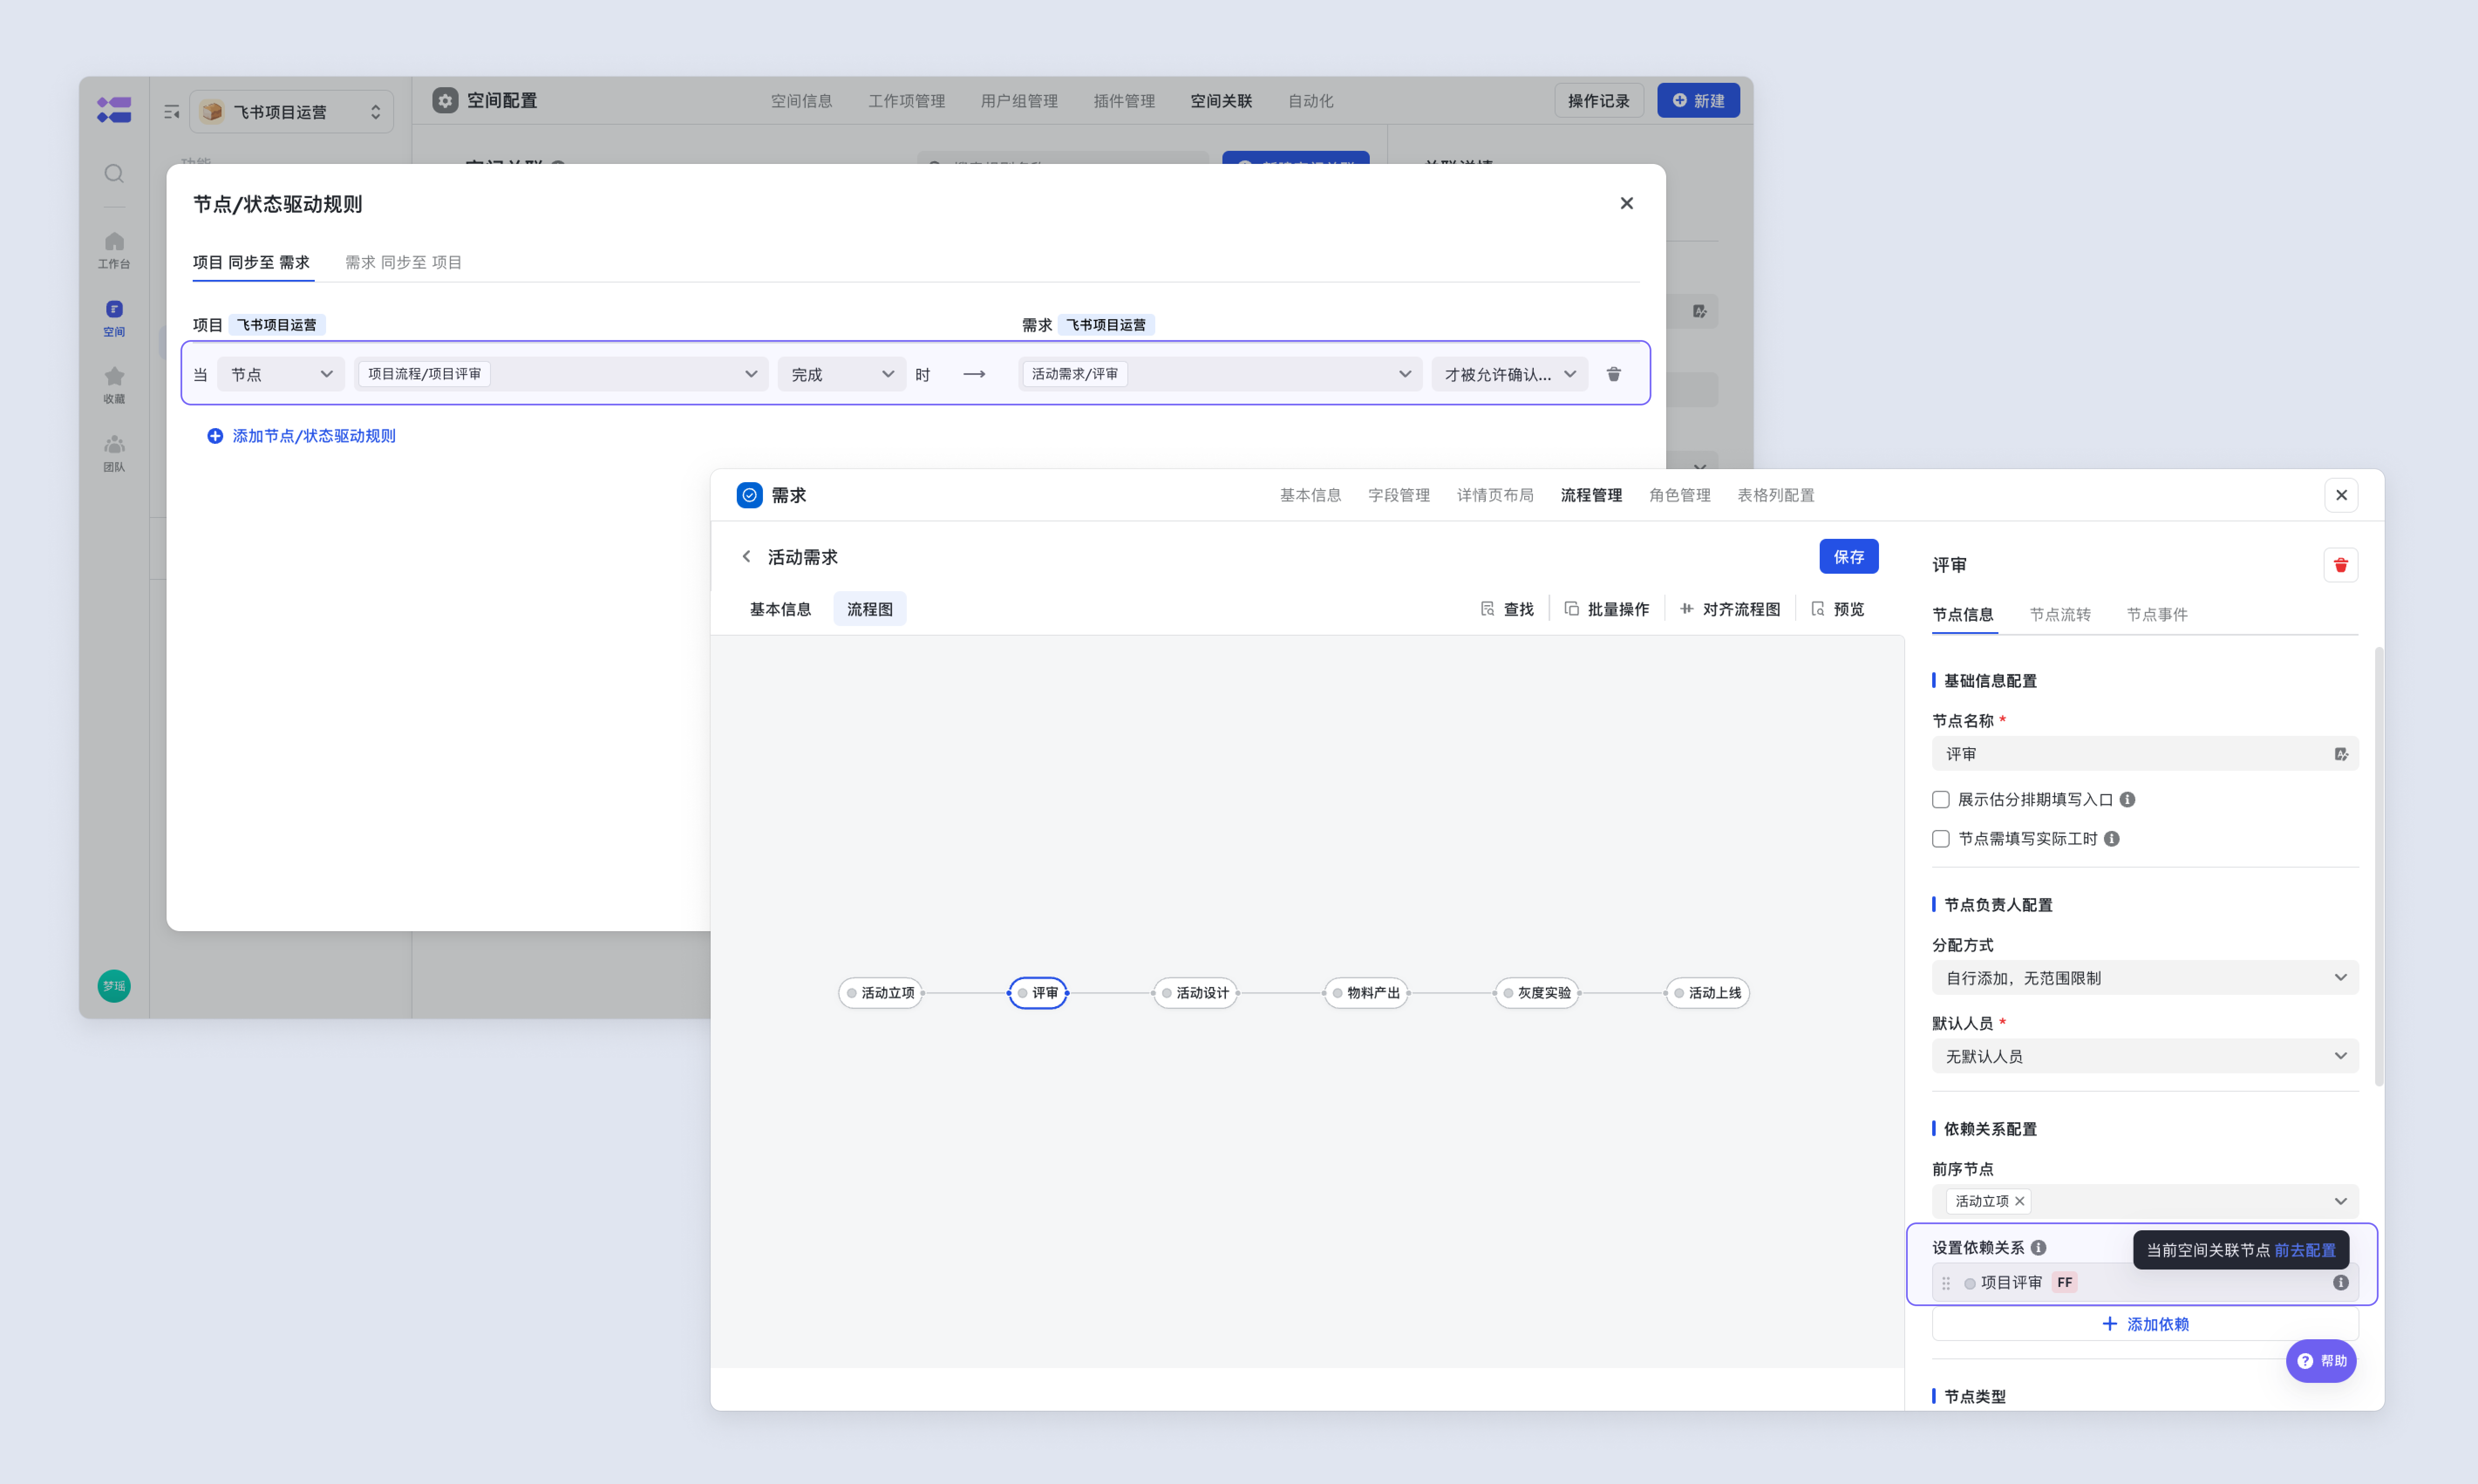Open the 完成 status dropdown

click(x=842, y=374)
